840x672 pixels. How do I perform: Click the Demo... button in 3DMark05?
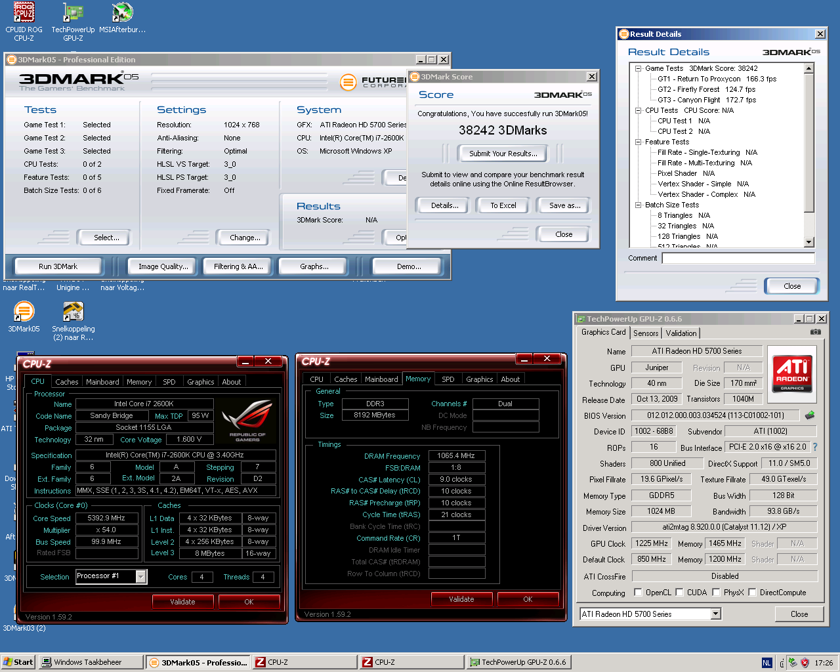point(409,266)
